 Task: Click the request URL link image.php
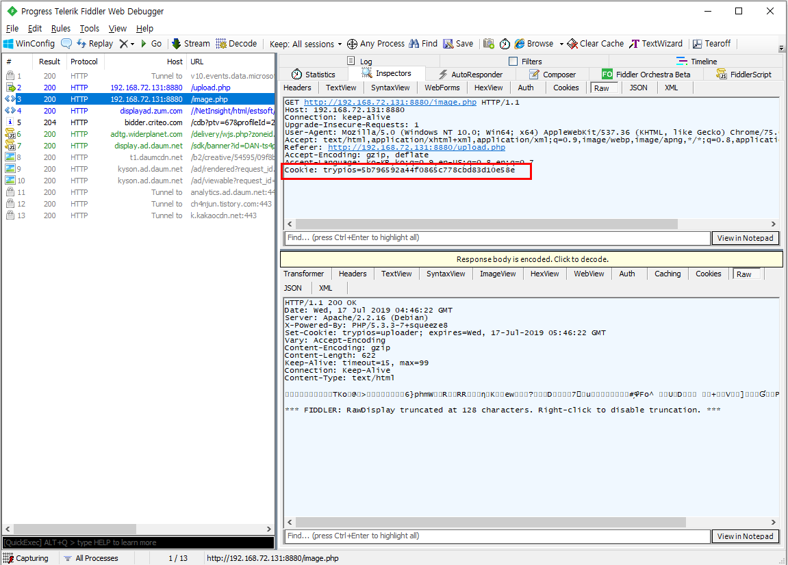[x=390, y=102]
